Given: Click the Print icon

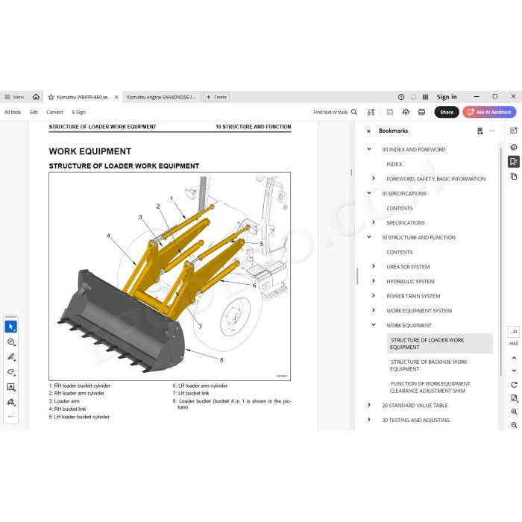Looking at the screenshot, I should [x=421, y=112].
